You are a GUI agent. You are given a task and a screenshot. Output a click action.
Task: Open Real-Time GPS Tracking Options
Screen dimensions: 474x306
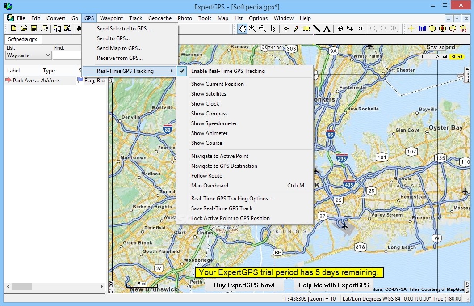tap(244, 199)
